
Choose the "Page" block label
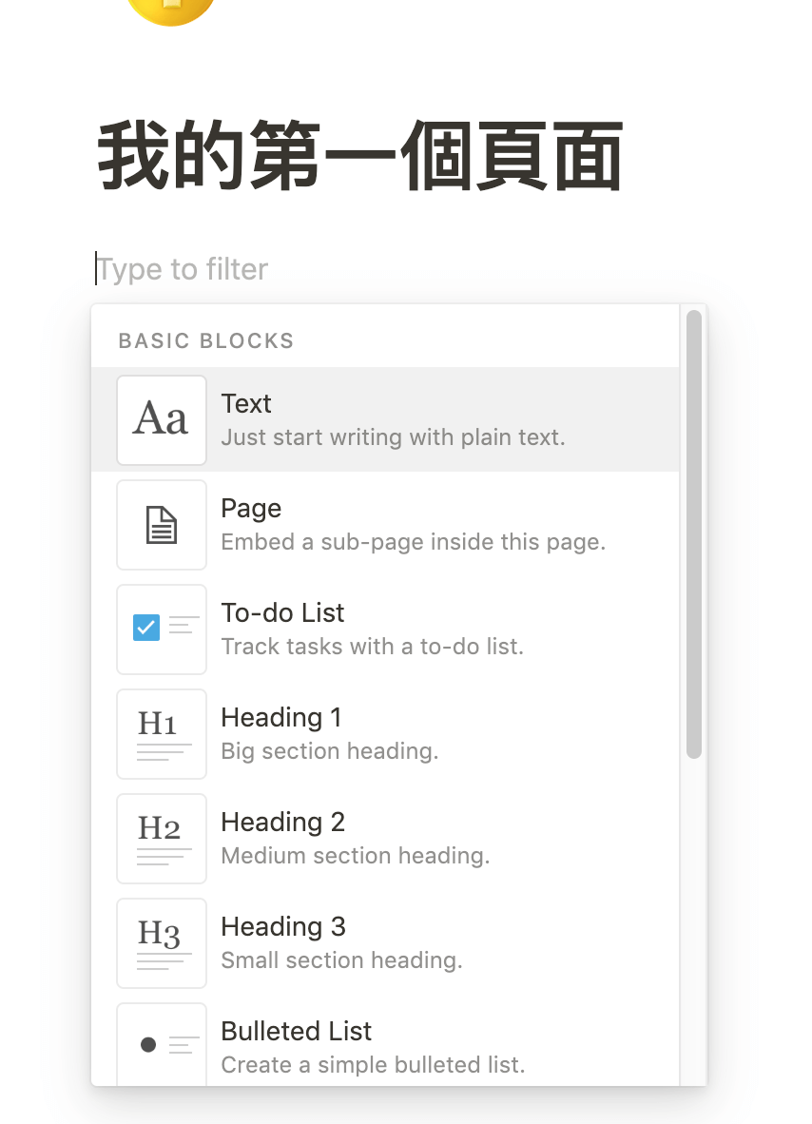tap(251, 509)
